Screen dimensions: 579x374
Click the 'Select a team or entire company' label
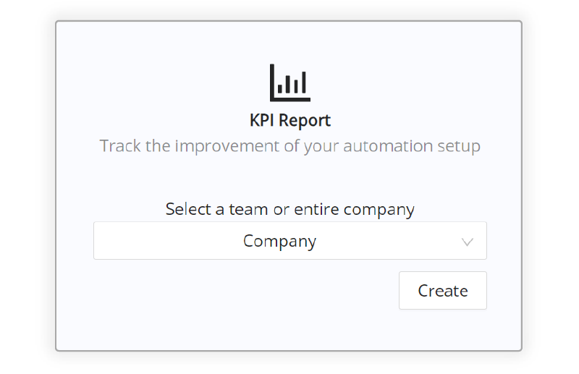pos(290,209)
